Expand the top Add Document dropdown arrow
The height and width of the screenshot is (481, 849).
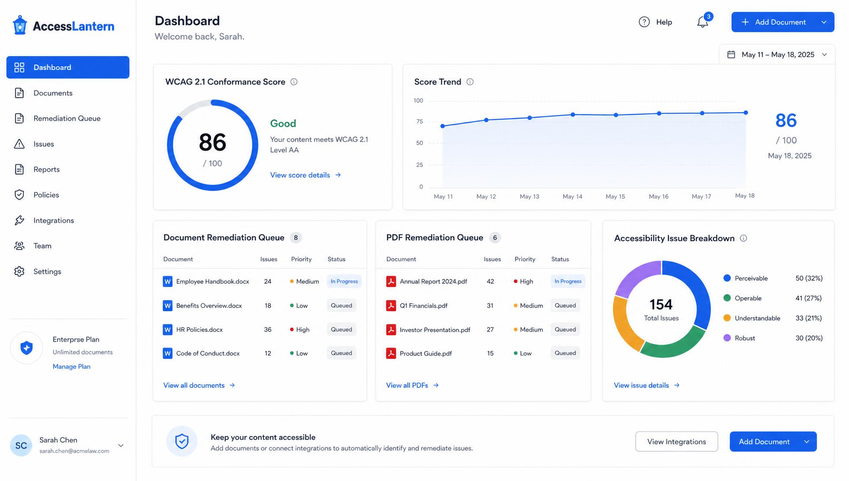[x=824, y=22]
